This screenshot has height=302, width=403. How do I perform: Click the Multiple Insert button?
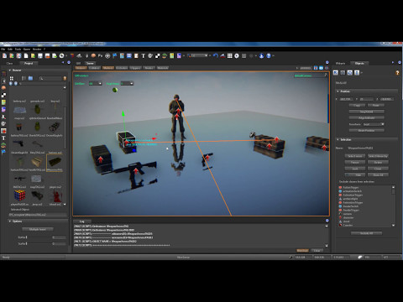click(x=38, y=229)
